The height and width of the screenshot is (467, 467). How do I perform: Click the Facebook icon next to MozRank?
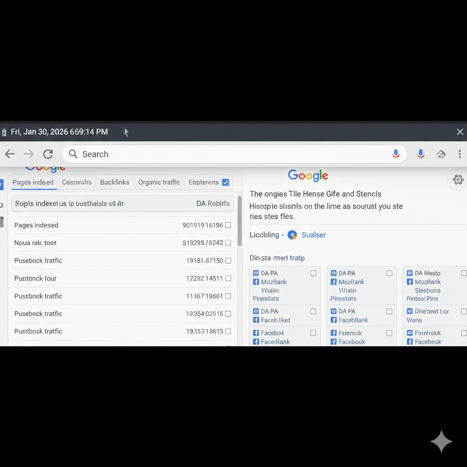[256, 282]
